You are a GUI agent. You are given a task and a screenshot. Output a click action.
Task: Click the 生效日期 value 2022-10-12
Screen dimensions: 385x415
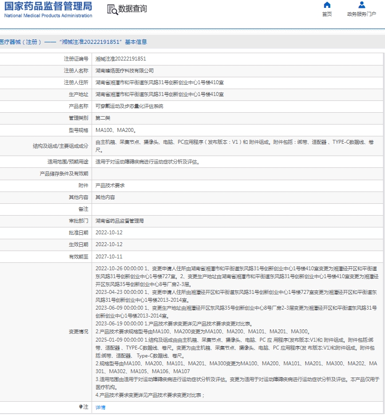pos(109,244)
